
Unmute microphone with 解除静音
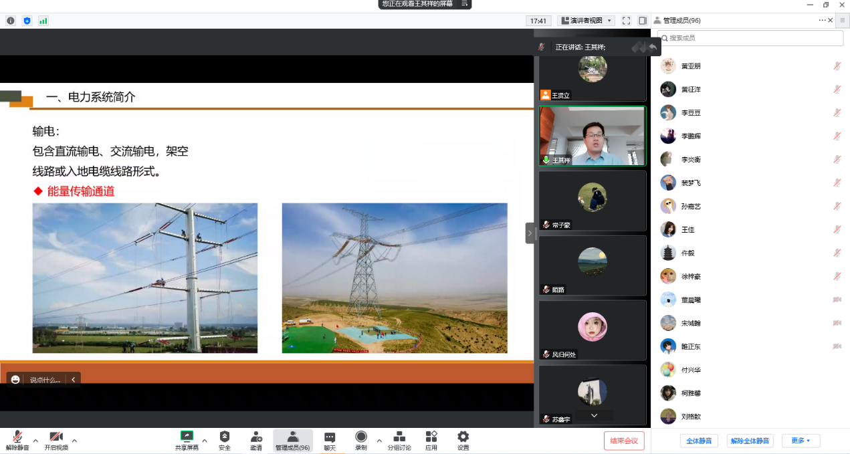coord(17,437)
